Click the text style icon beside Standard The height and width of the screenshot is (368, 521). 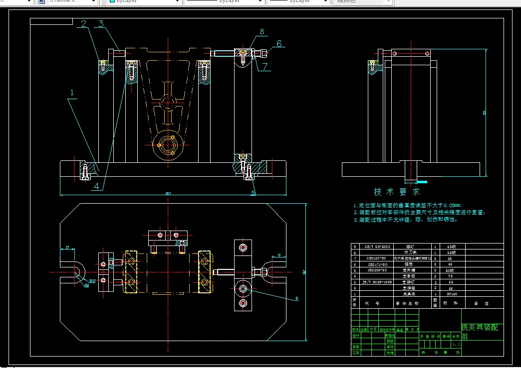[41, 2]
